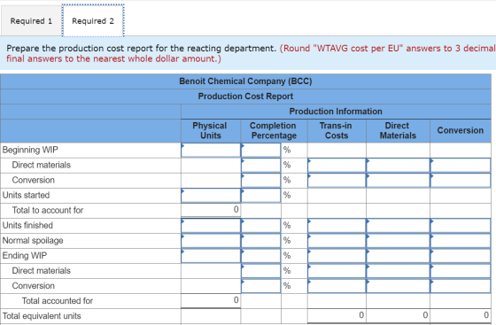Screen dimensions: 496x325
Task: Click first Conversion row completion percentage field
Action: 260,180
